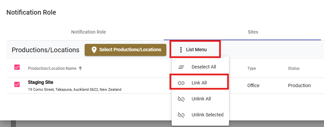324x127 pixels.
Task: Click the Office type cell
Action: tap(253, 85)
